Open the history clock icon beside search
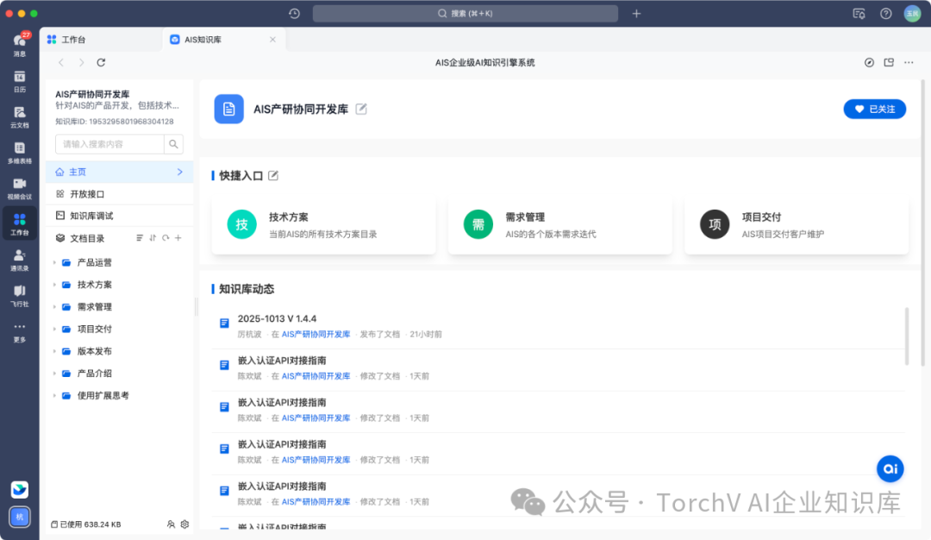Image resolution: width=931 pixels, height=540 pixels. point(295,13)
